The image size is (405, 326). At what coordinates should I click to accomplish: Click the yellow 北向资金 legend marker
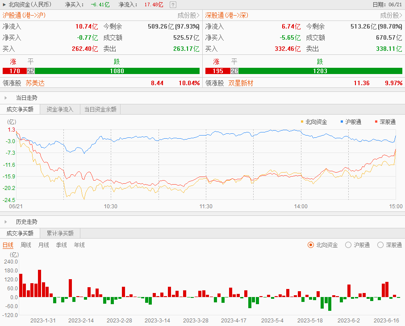pos(302,121)
